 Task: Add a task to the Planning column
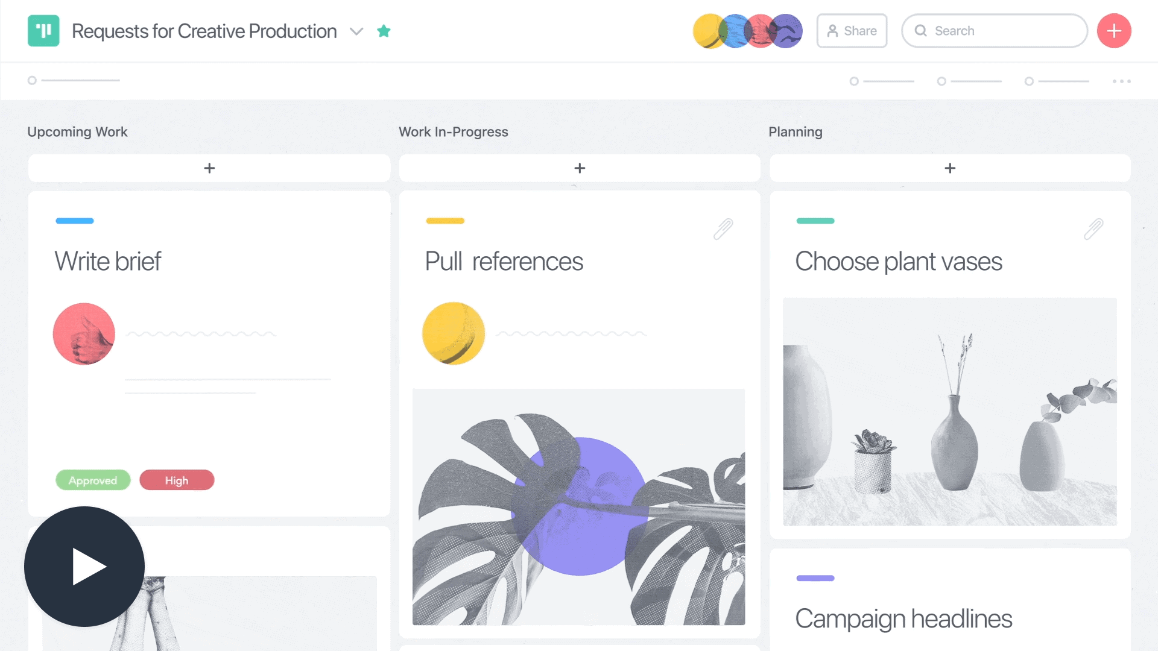pyautogui.click(x=950, y=168)
